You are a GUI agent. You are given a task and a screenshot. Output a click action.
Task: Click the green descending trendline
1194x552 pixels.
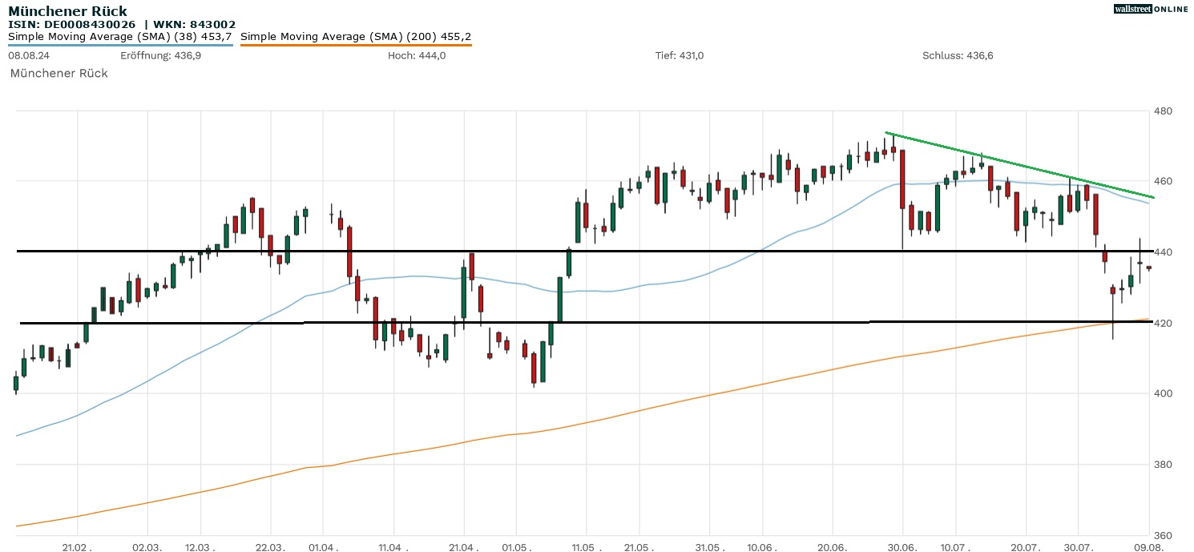click(x=1018, y=165)
